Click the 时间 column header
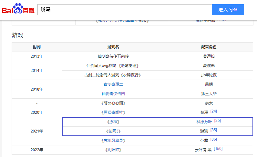The height and width of the screenshot is (157, 257). coord(37,47)
